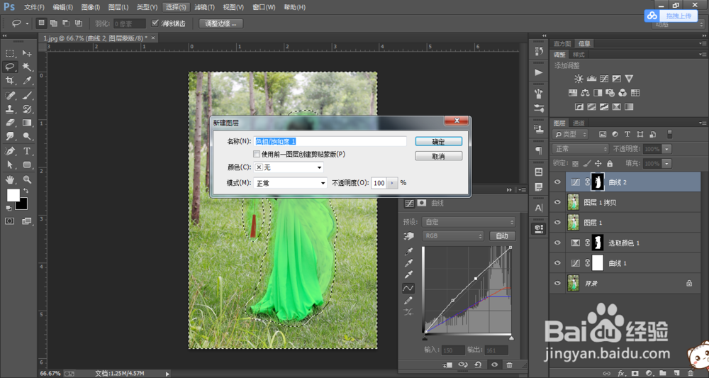Open layer filter 类型 dropdown

570,134
